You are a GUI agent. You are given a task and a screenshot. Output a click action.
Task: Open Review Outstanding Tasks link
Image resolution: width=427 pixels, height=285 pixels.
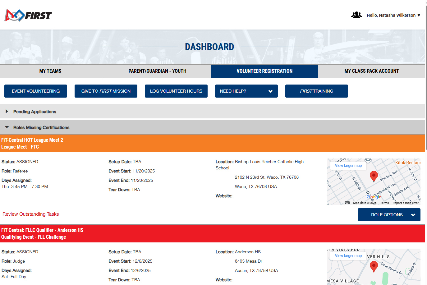click(30, 214)
